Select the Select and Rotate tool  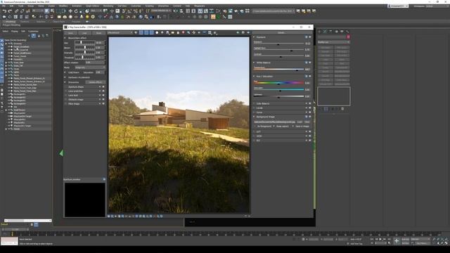(x=76, y=11)
